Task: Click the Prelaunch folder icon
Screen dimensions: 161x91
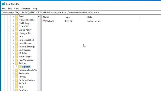Action: (x=17, y=74)
